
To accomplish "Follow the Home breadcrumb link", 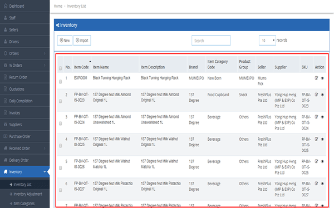I will point(58,6).
